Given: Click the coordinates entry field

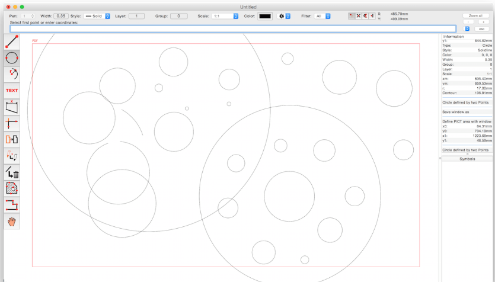Looking at the screenshot, I should [x=233, y=28].
